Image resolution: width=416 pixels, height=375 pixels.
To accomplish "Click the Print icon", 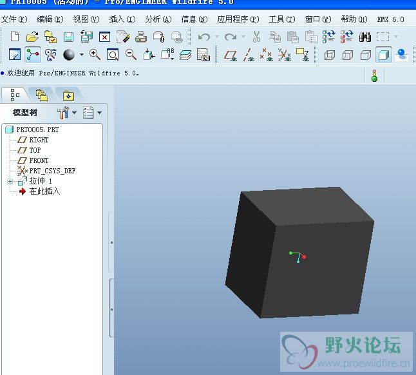I will pyautogui.click(x=140, y=37).
